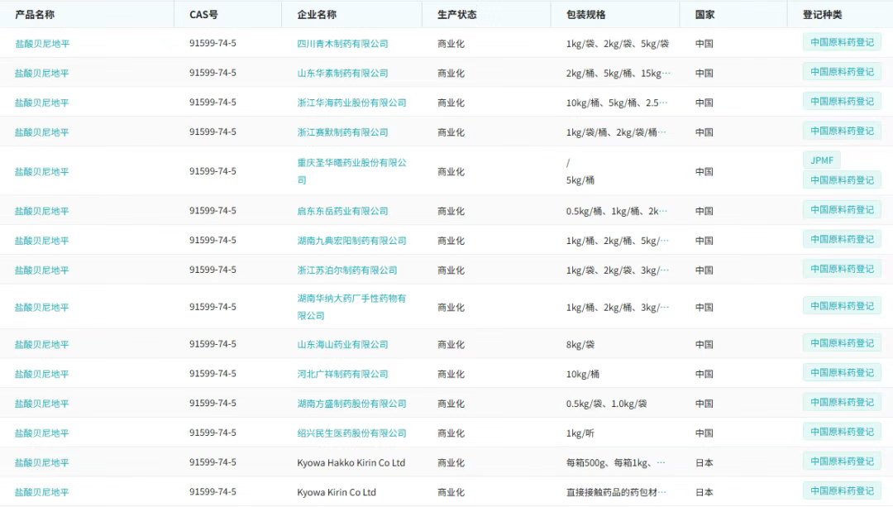Image resolution: width=893 pixels, height=507 pixels.
Task: Expand truncated packaging text for 浙江华海药业
Action: point(618,103)
